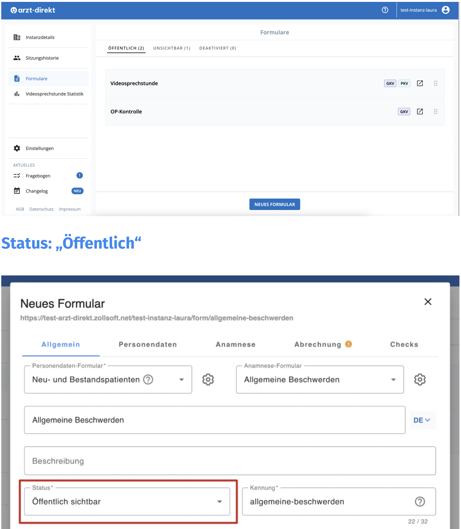Grab the Videosprechstunde drag handle icon
The image size is (461, 529).
[435, 83]
